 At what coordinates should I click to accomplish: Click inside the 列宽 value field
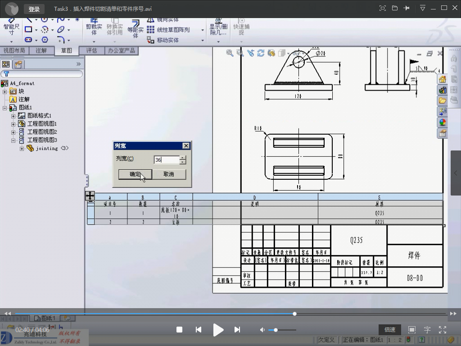(x=167, y=160)
